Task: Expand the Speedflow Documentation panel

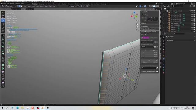Action: tap(150, 29)
